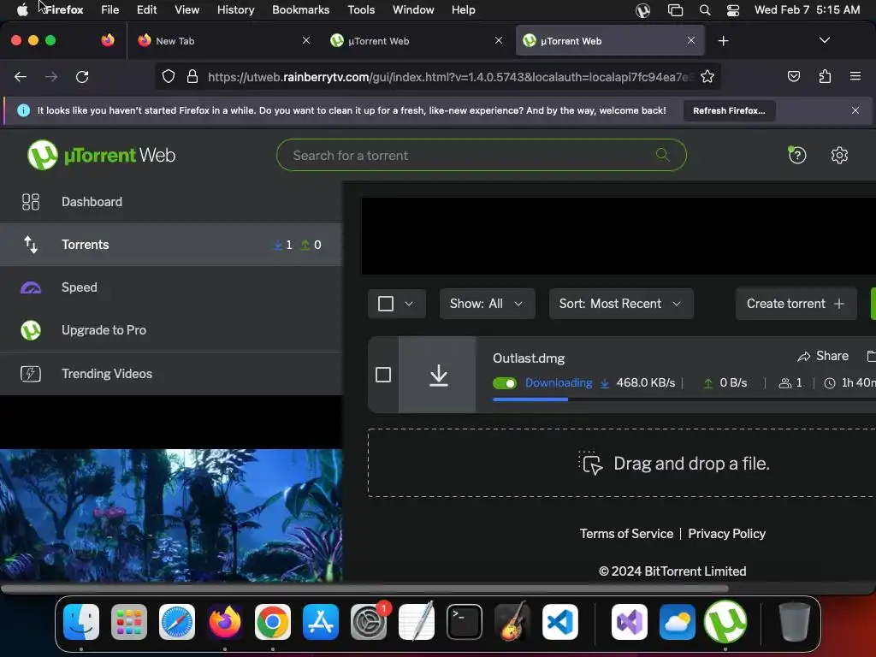
Task: Select Torrents in the sidebar
Action: (x=171, y=245)
